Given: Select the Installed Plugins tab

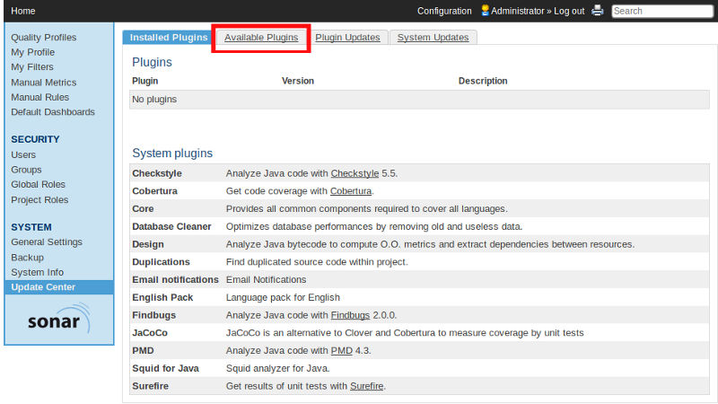Looking at the screenshot, I should coord(169,37).
